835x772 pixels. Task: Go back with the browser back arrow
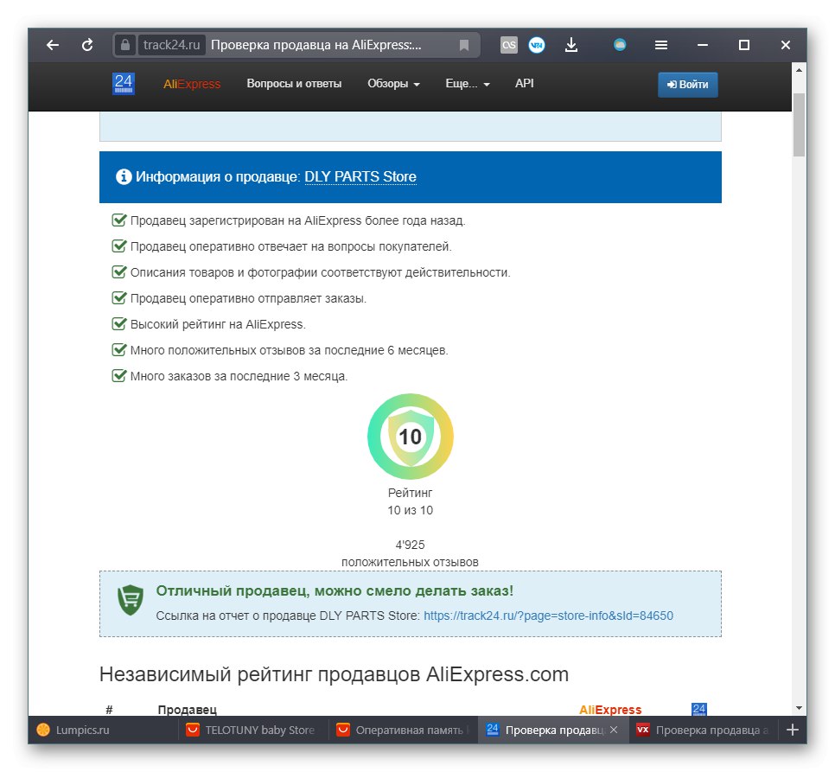coord(52,45)
